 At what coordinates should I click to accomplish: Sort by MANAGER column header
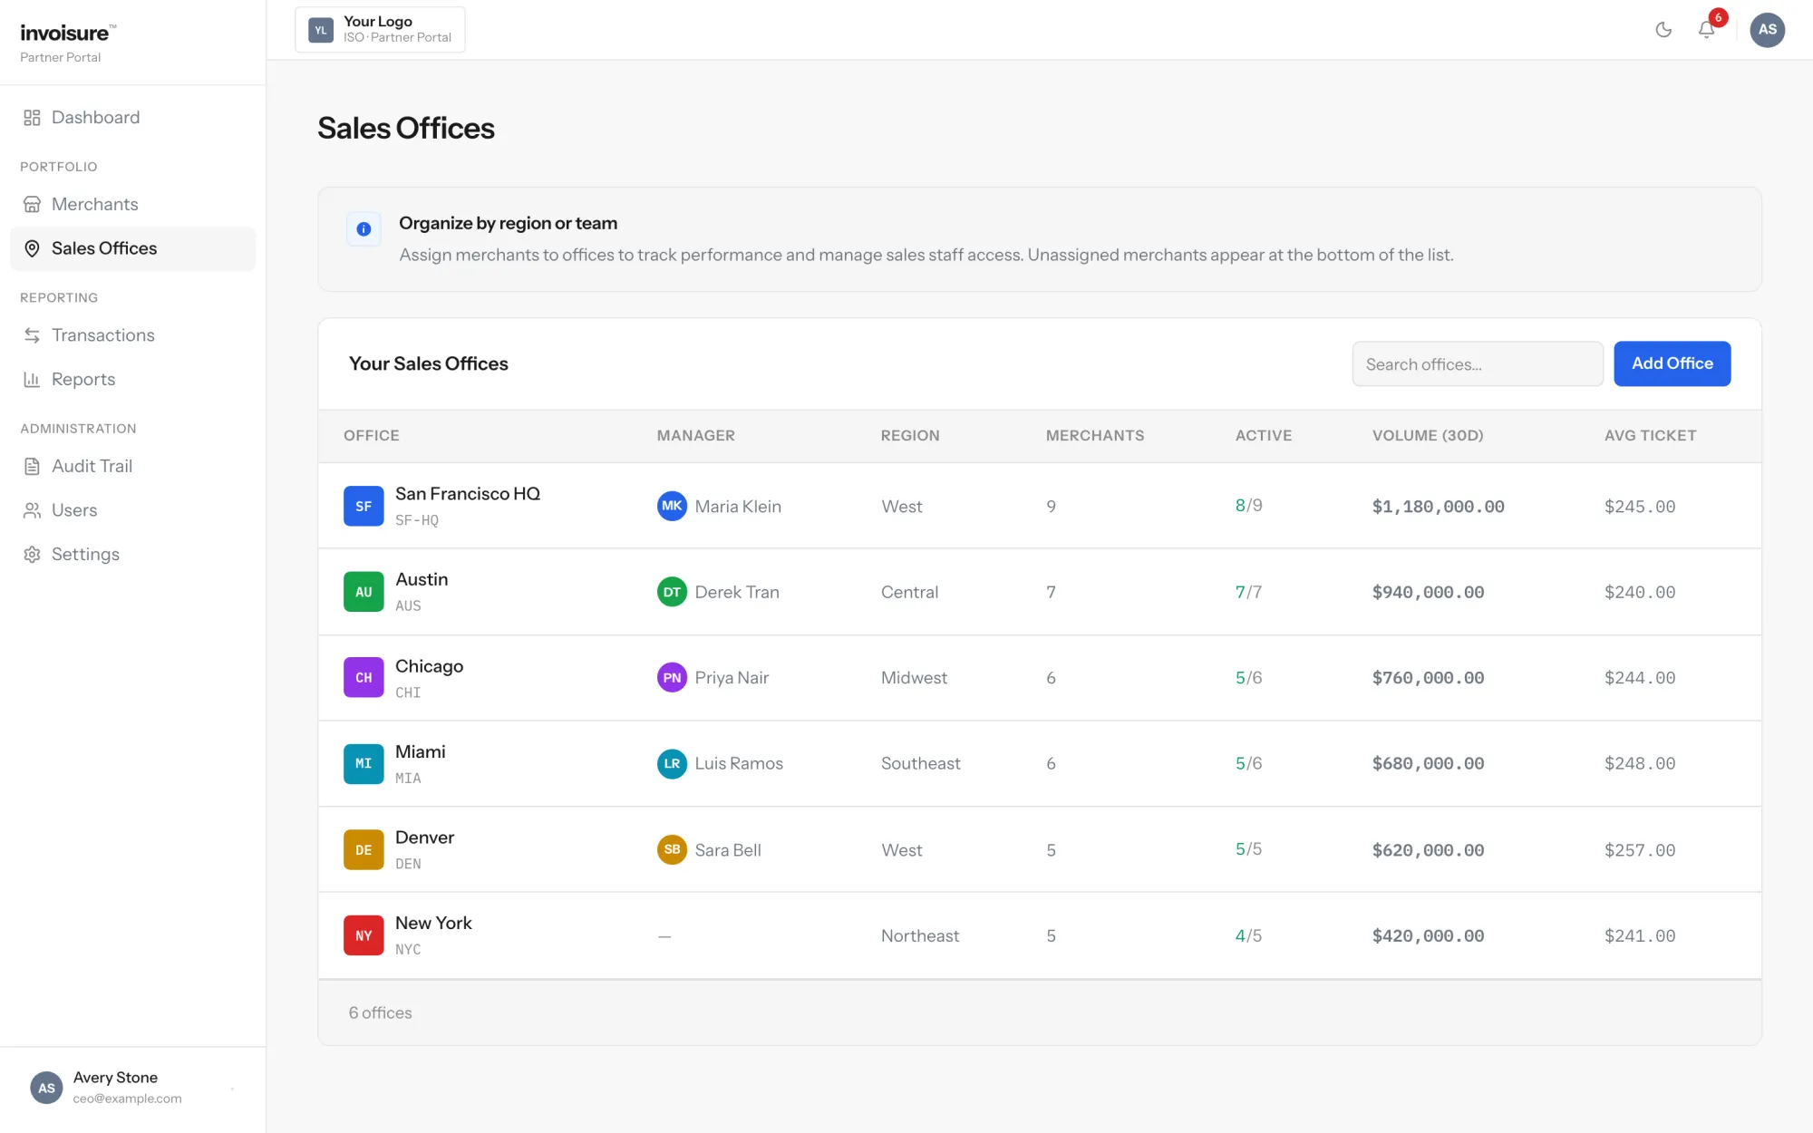696,436
